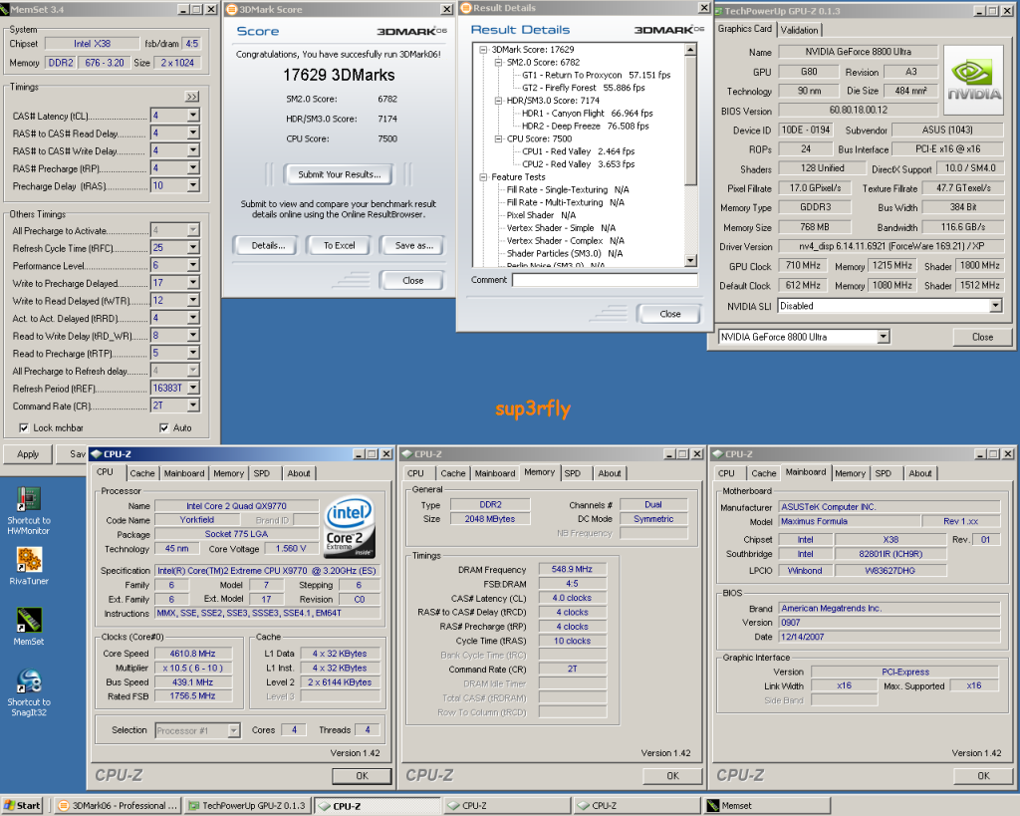Open the HWMonitor desktop shortcut
1020x816 pixels.
[28, 500]
